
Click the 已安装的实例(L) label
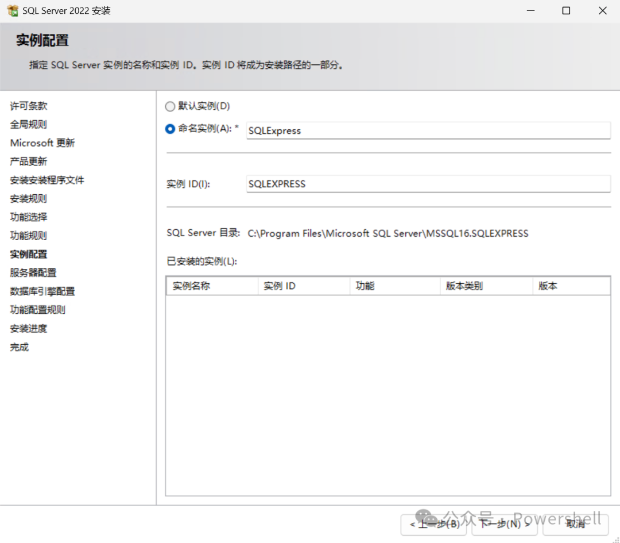pos(202,261)
